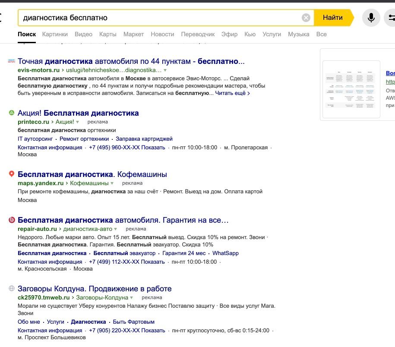Click the red spiral favicon of repair-auto.ru
Viewport: 395px width, 347px height.
[12, 220]
